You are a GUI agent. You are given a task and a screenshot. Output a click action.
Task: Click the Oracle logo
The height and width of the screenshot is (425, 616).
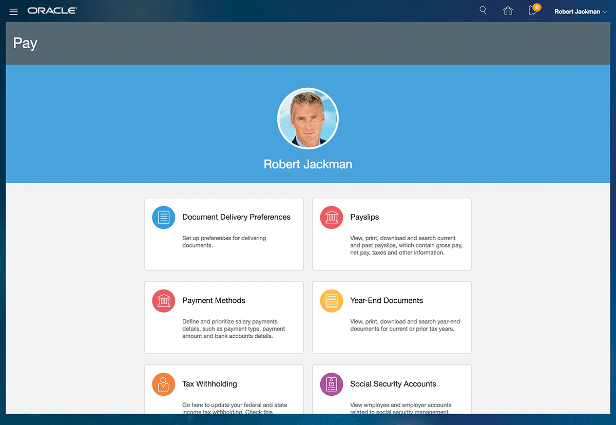pyautogui.click(x=52, y=11)
